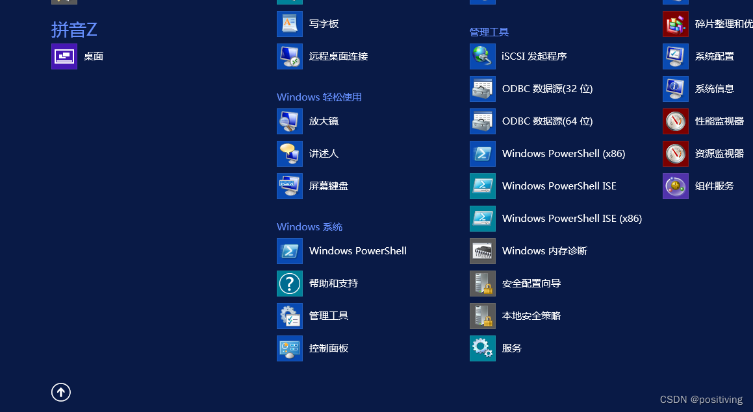
Task: Select the 拼音Z group header
Action: 74,30
